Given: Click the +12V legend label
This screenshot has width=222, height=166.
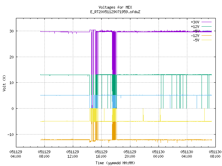Looking at the screenshot, I should click(x=195, y=27).
